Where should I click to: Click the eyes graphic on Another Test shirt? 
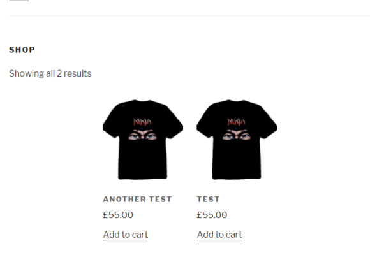click(142, 135)
